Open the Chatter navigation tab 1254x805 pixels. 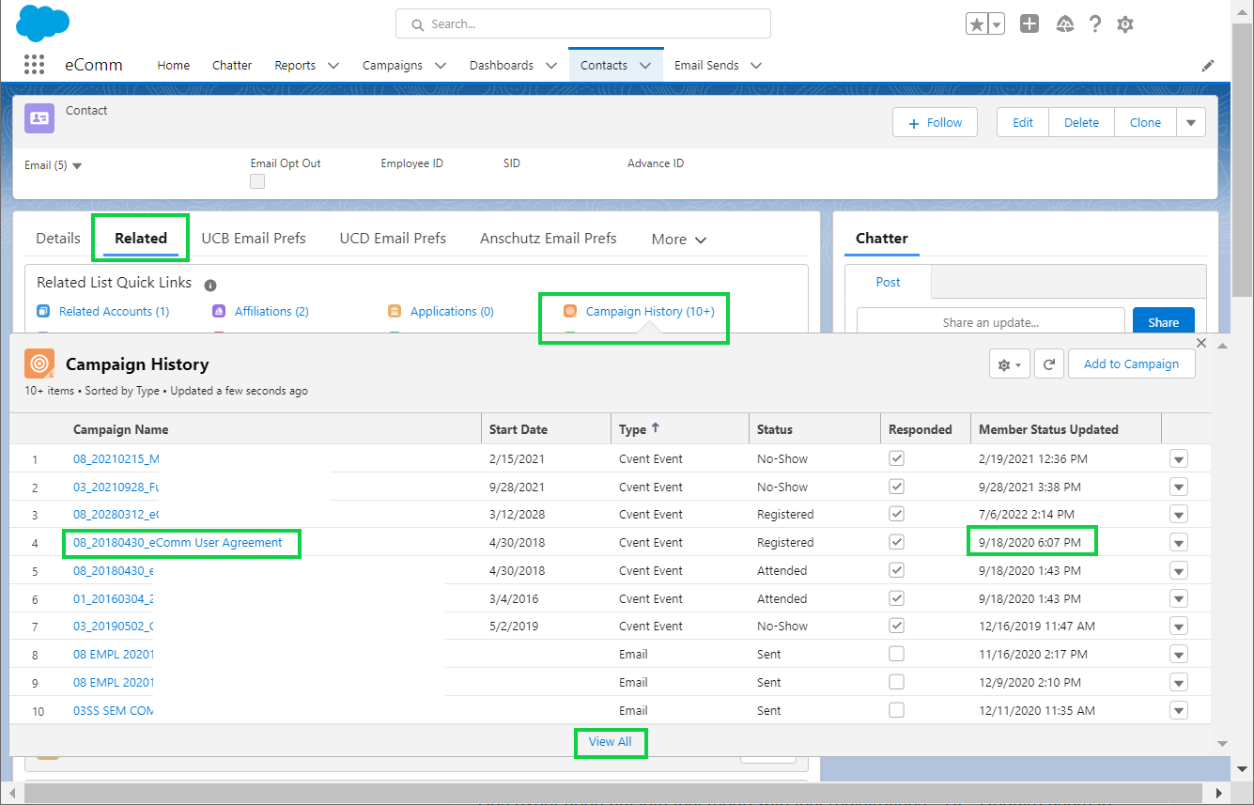[232, 65]
